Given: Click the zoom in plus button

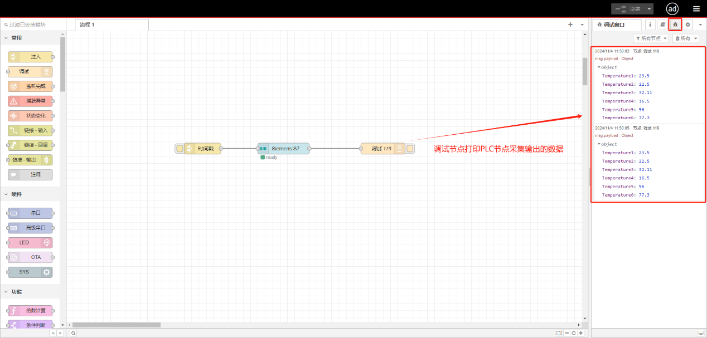Looking at the screenshot, I should click(x=580, y=333).
